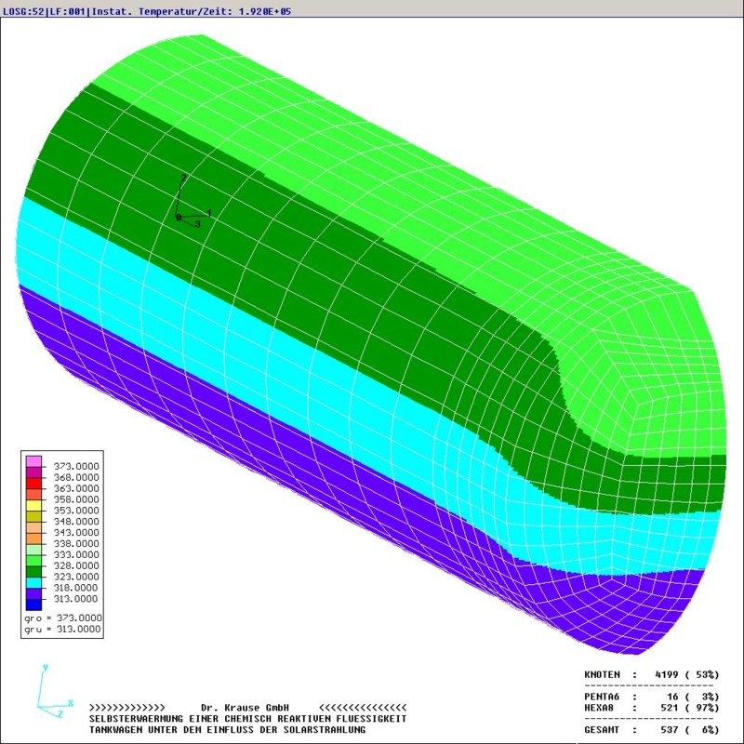744x744 pixels.
Task: Pick the olive 348.0000 legend swatch
Action: [33, 516]
